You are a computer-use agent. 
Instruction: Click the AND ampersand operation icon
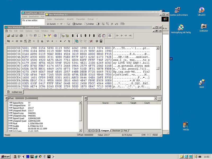tap(42, 41)
